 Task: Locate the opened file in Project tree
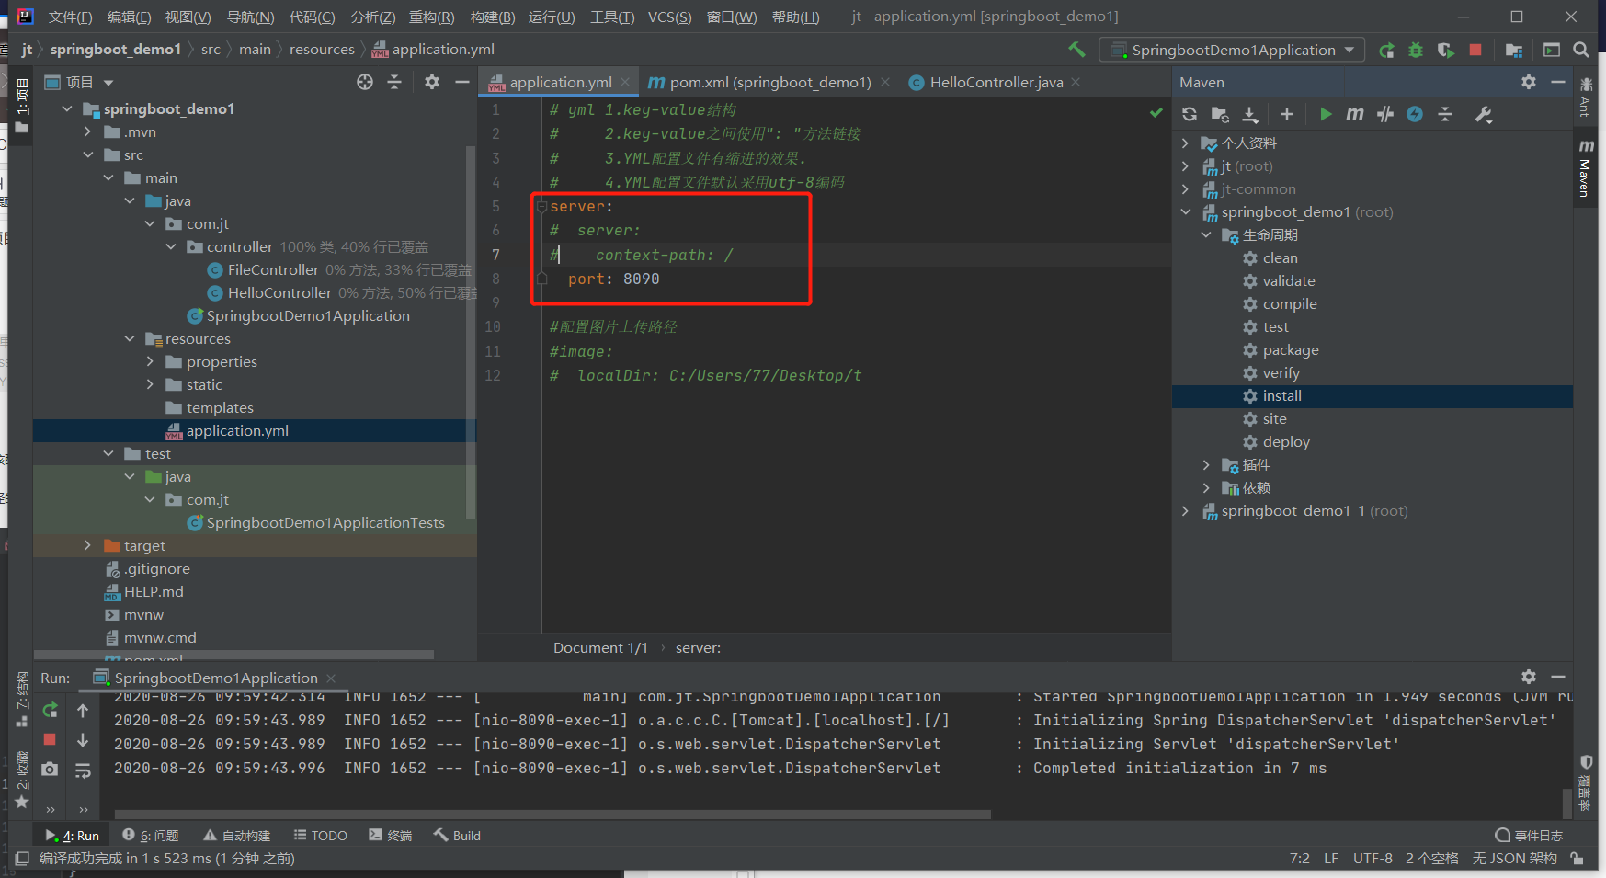click(x=365, y=82)
